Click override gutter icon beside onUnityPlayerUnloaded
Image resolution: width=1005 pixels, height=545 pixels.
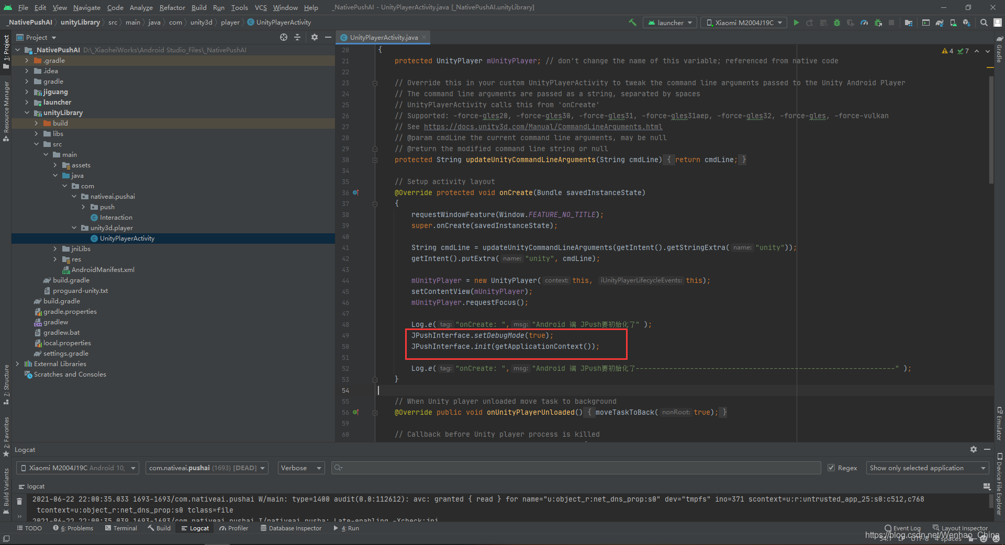(x=355, y=412)
